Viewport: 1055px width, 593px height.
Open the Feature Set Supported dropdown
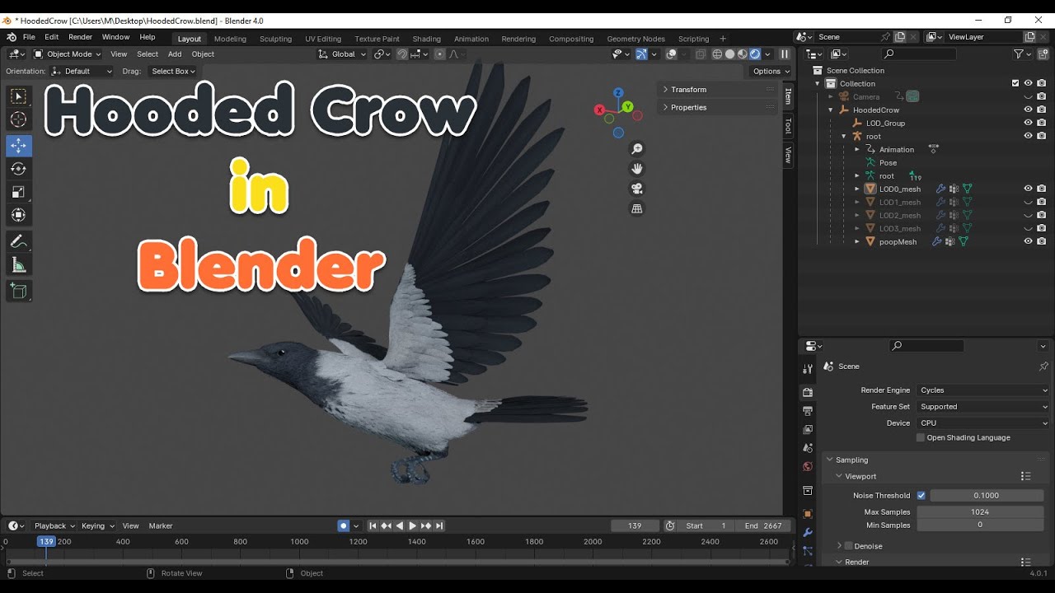[983, 407]
